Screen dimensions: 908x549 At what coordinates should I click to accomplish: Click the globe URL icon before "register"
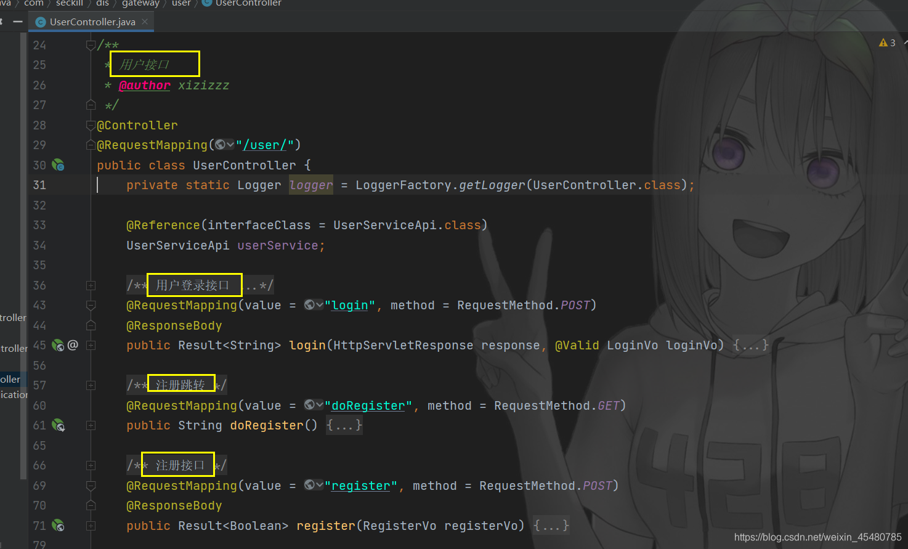pyautogui.click(x=309, y=485)
